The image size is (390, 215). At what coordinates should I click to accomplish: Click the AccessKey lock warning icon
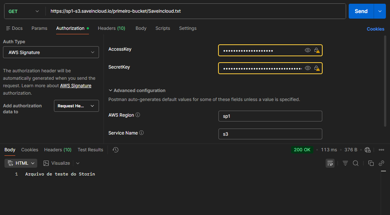[x=317, y=50]
